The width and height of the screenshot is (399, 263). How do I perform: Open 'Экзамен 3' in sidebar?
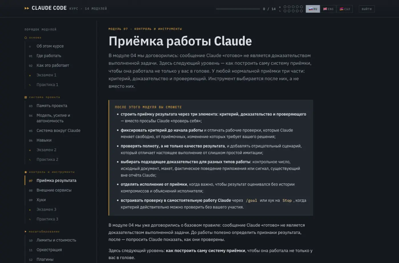[46, 209]
